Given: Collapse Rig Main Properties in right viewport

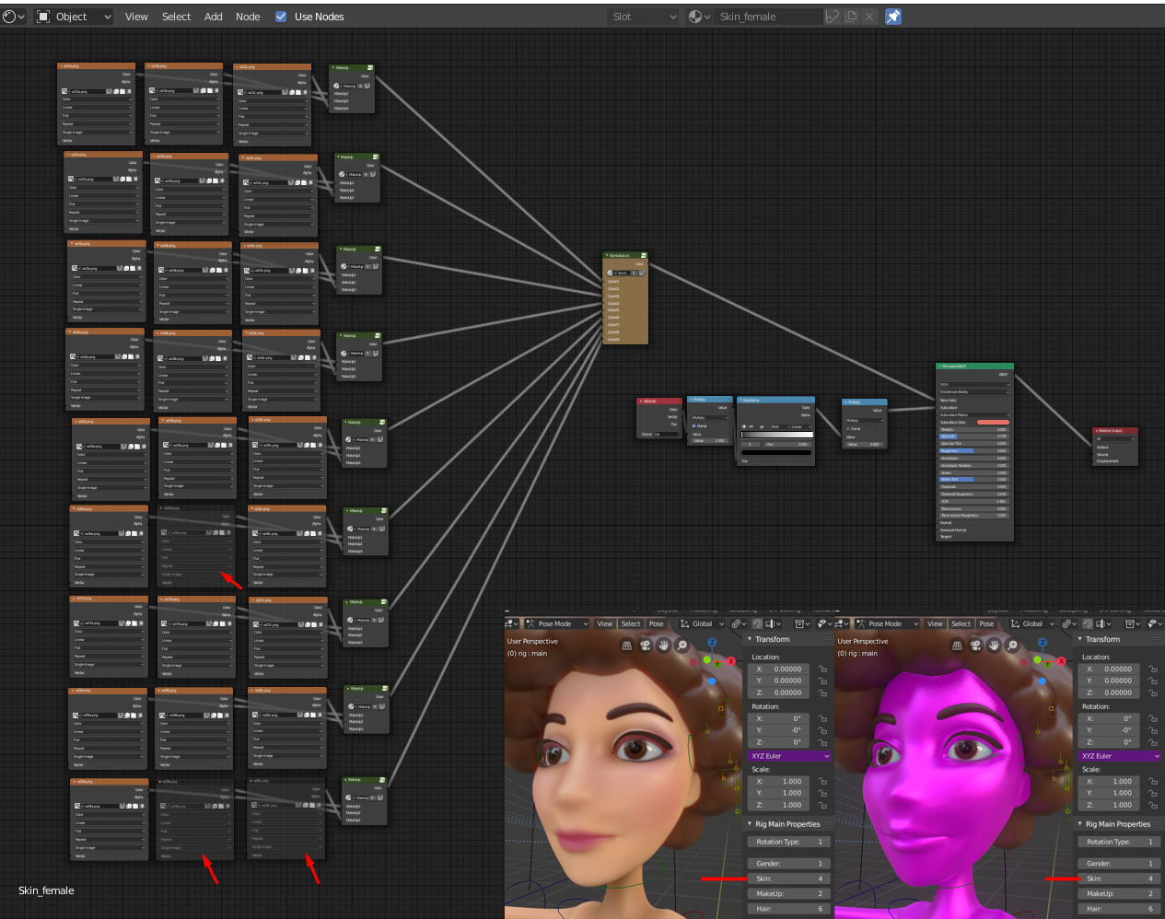Looking at the screenshot, I should coord(1117,824).
